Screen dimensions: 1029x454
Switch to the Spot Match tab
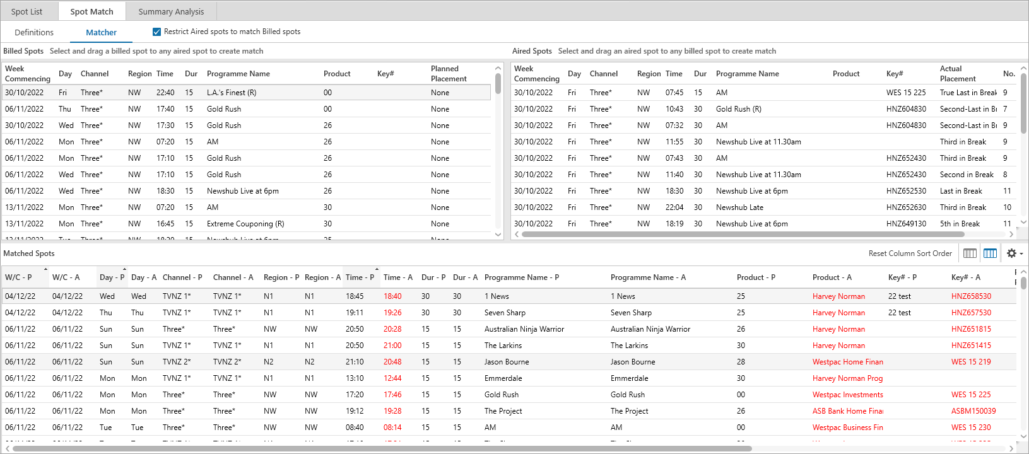pyautogui.click(x=92, y=11)
